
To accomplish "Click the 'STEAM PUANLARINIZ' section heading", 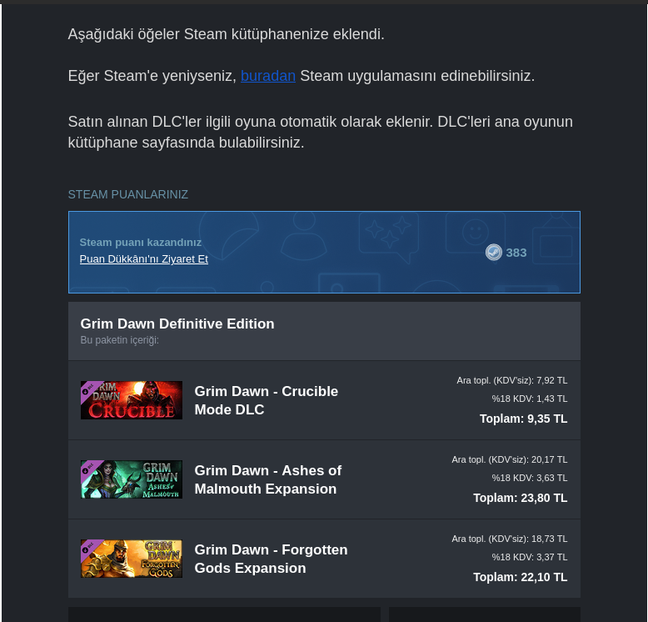I will [x=128, y=194].
